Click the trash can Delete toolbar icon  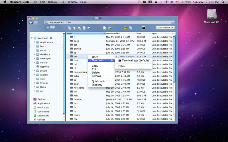84,28
